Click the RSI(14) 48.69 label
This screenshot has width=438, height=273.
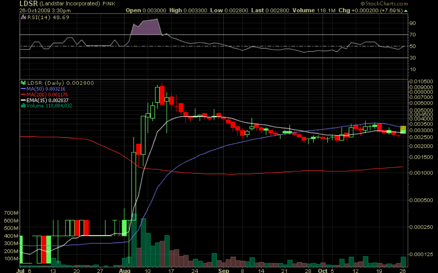pos(48,18)
